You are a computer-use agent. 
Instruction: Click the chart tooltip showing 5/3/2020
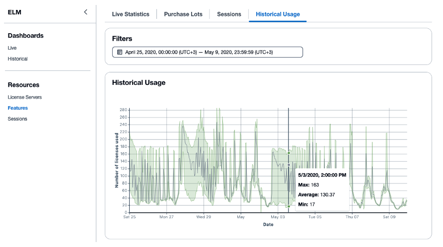[x=322, y=189]
